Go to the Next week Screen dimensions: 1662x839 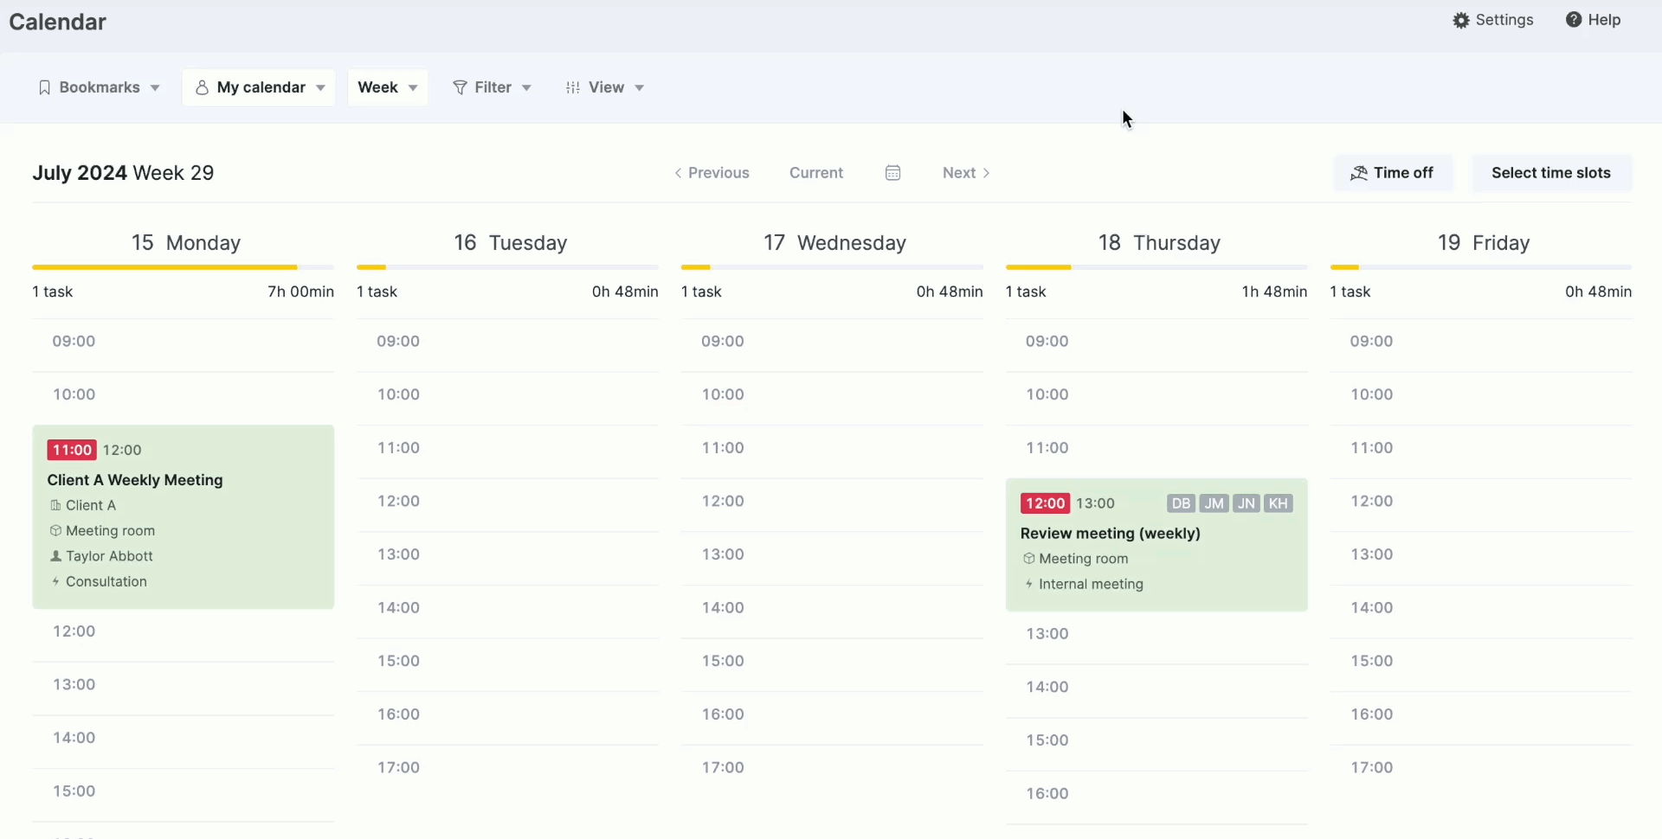coord(965,173)
